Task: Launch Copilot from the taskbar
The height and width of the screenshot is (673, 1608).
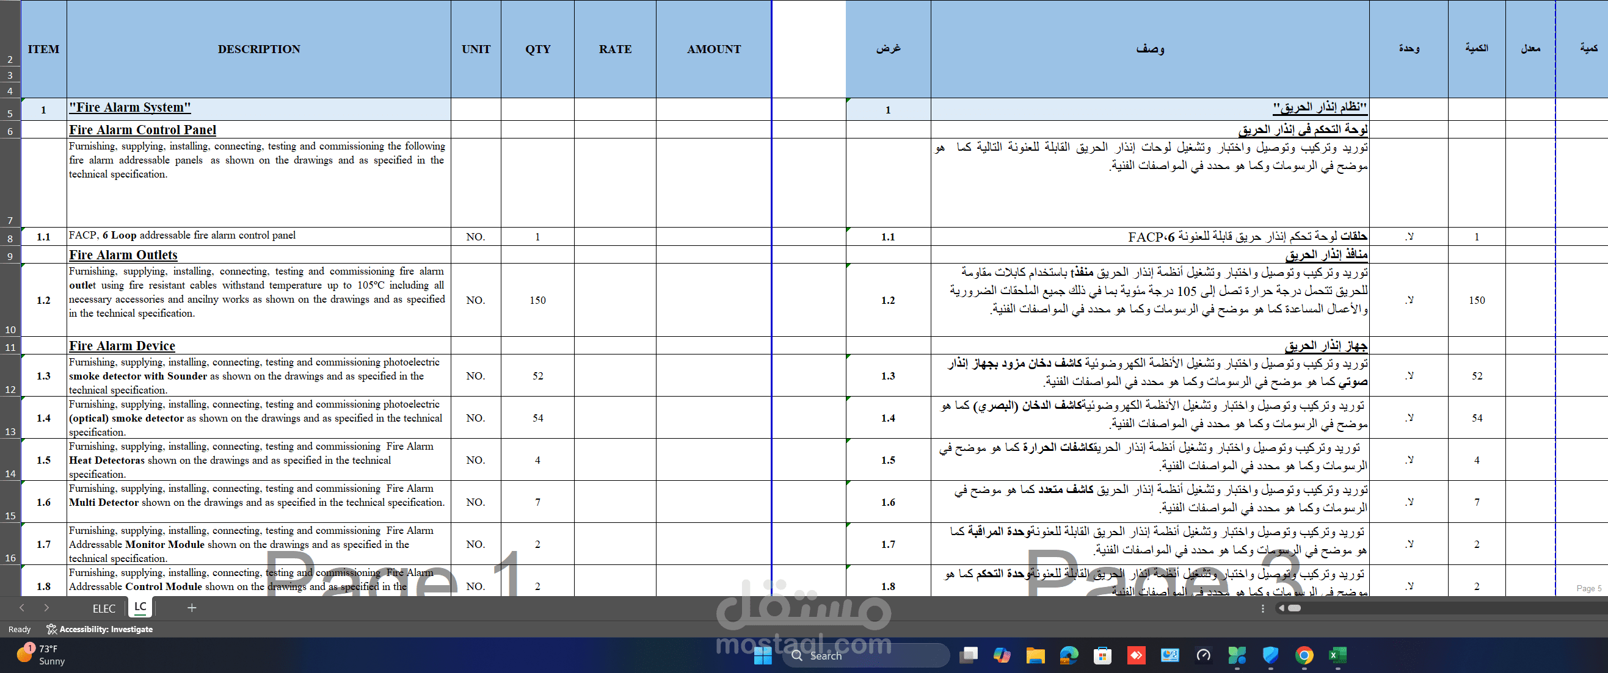Action: (x=1002, y=655)
